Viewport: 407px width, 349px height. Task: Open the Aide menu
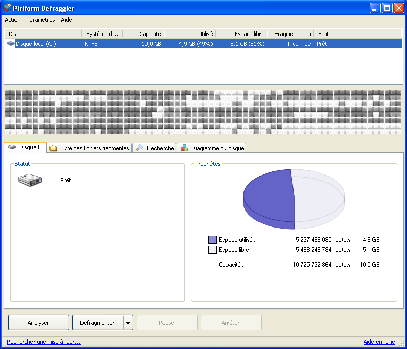[67, 20]
